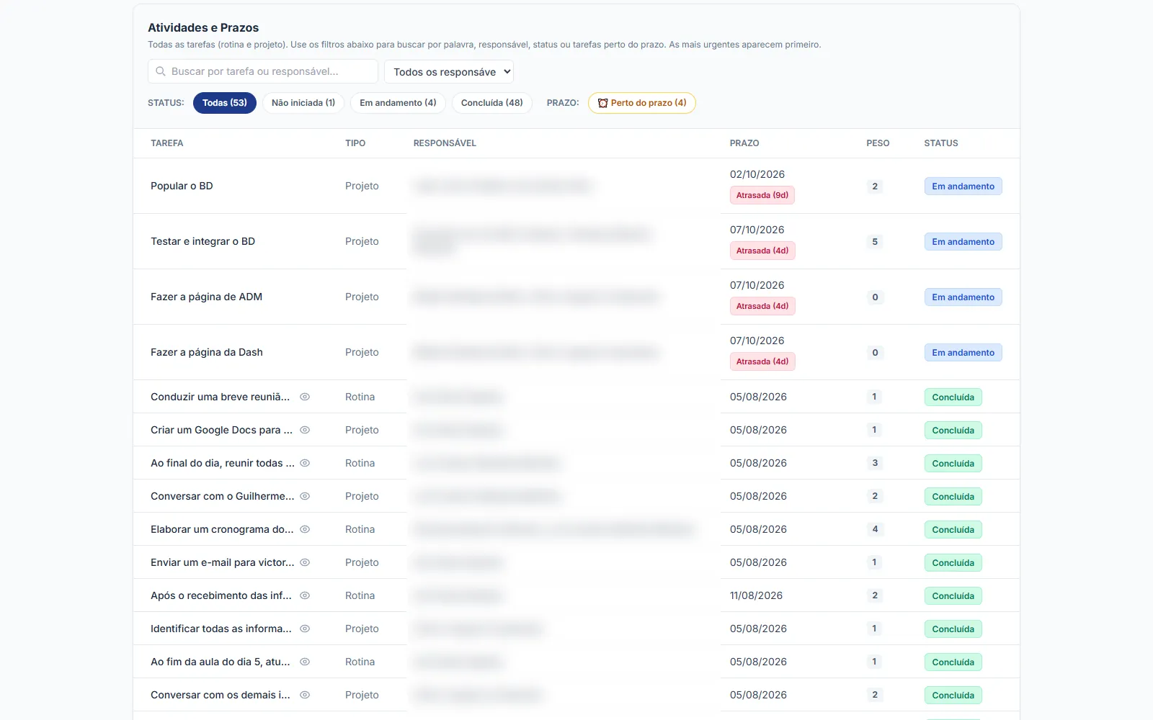Click the search magnifier icon
1153x720 pixels.
(161, 71)
